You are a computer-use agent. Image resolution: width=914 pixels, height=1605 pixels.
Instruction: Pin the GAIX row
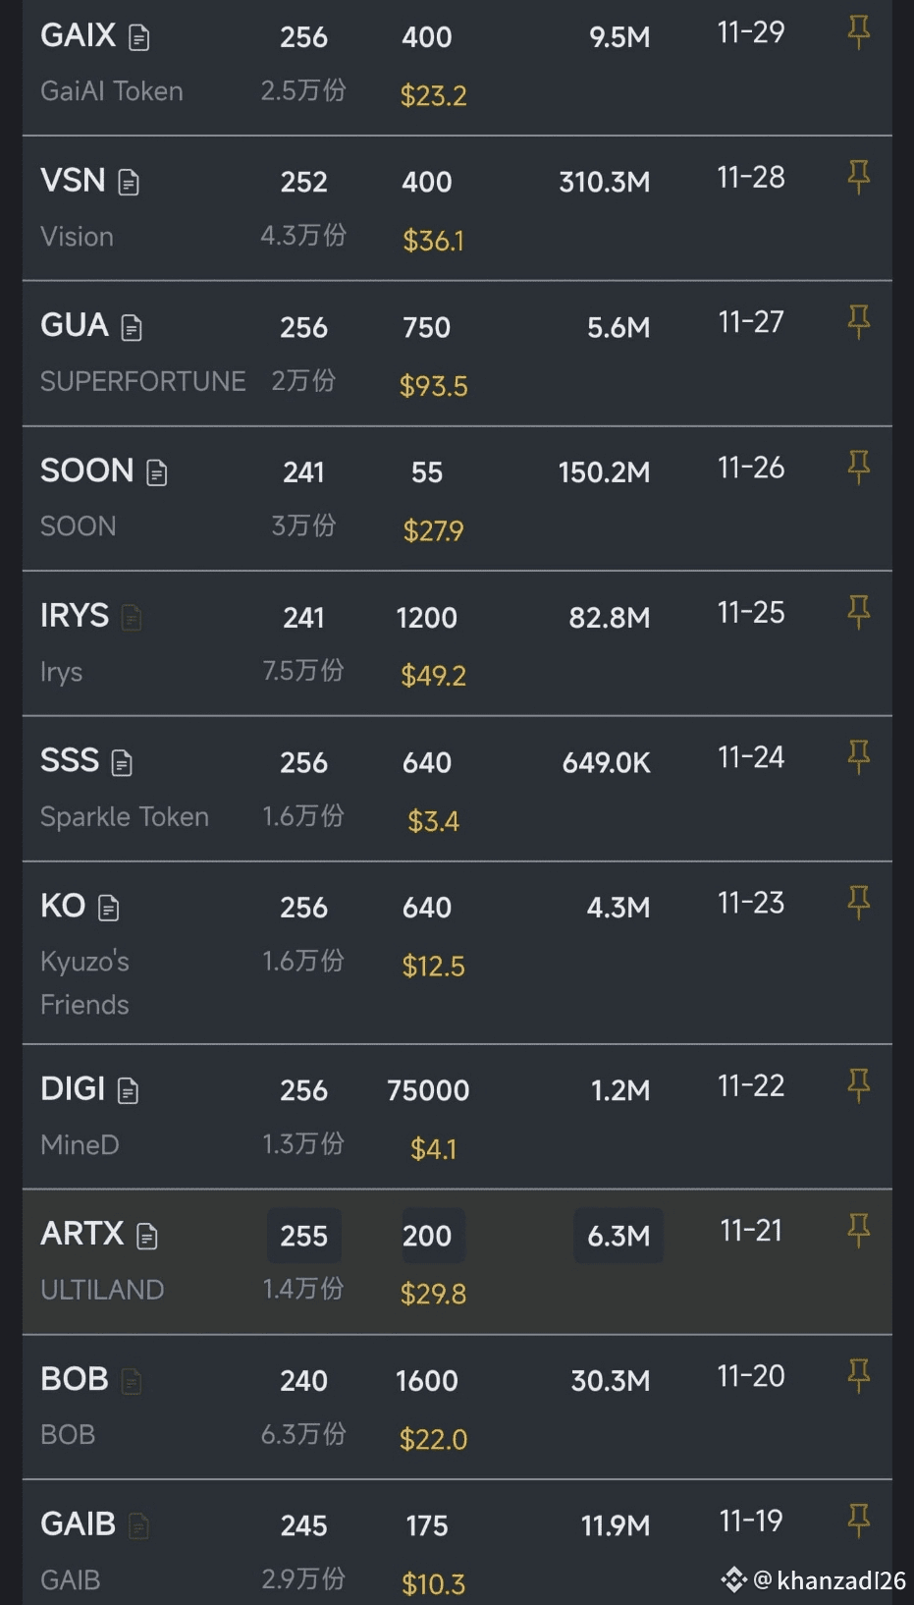click(859, 32)
